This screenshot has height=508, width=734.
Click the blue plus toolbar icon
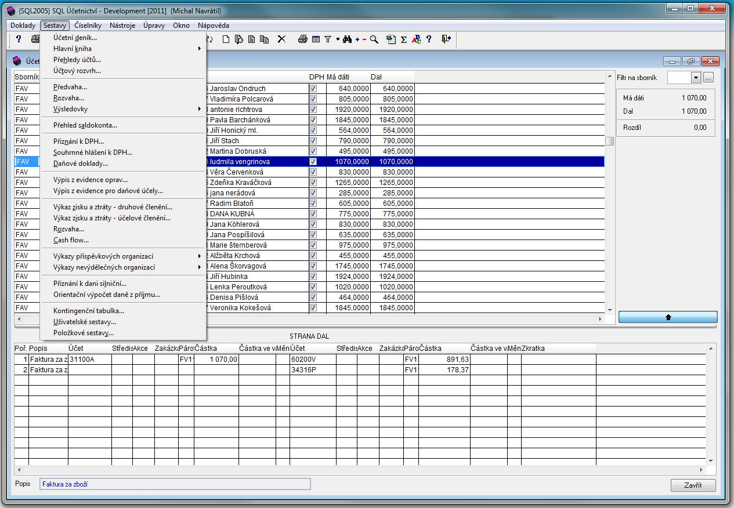click(x=357, y=39)
